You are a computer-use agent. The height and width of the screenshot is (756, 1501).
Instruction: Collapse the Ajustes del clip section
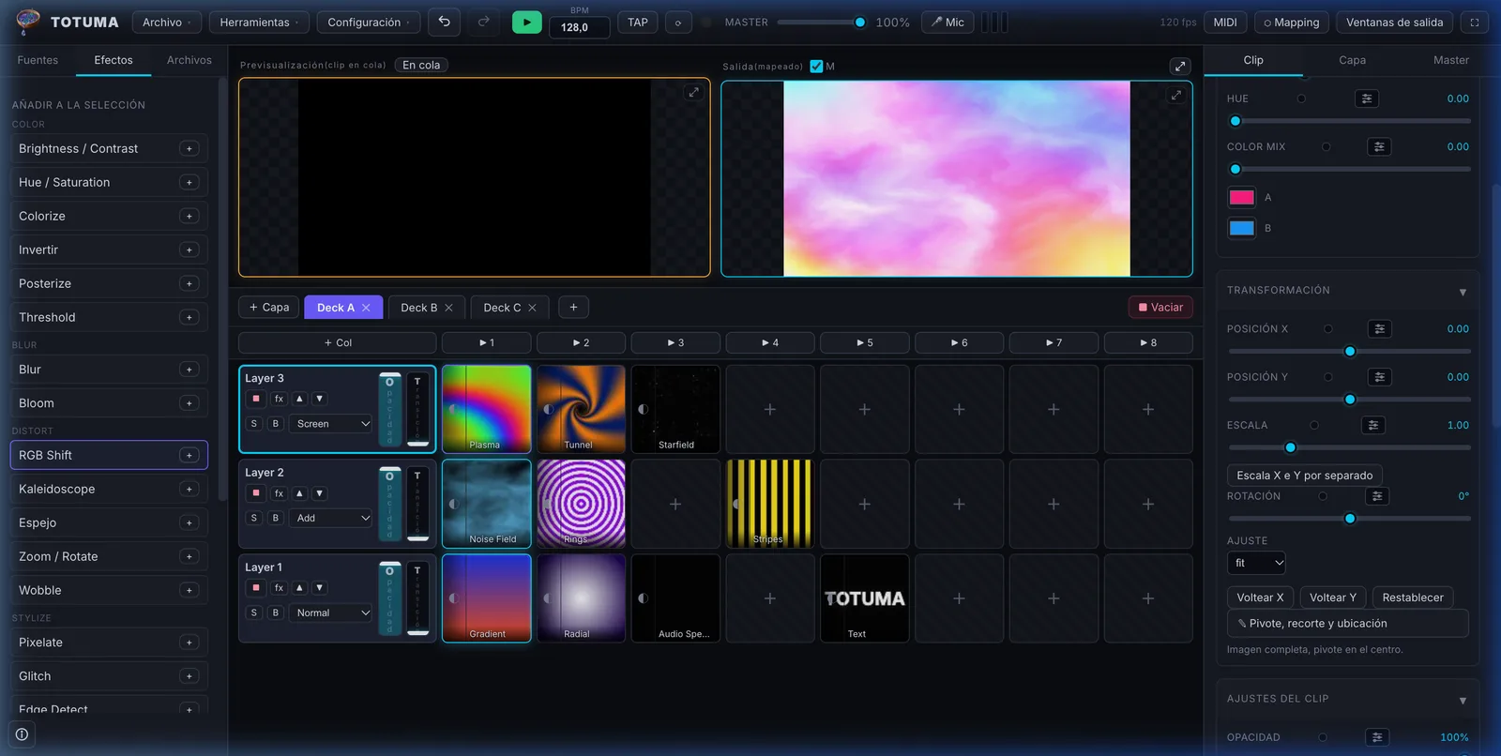(x=1463, y=701)
